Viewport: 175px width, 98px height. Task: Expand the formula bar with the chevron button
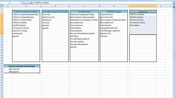click(x=174, y=3)
